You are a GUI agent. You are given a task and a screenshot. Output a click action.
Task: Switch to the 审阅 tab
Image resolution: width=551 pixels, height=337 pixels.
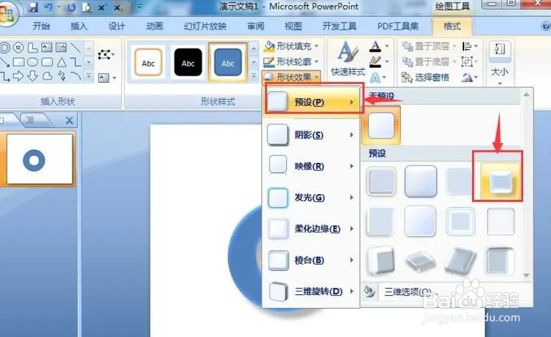256,26
